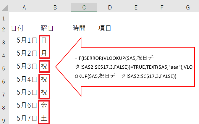Select the 5月6日 date cell
Screen dimensions: 199x124
pyautogui.click(x=24, y=106)
